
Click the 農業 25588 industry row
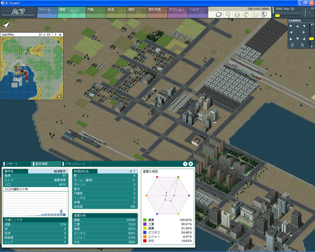pyautogui.click(x=105, y=220)
